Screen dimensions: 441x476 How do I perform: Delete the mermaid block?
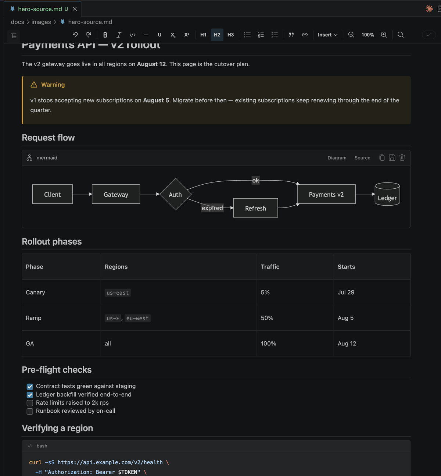(402, 157)
